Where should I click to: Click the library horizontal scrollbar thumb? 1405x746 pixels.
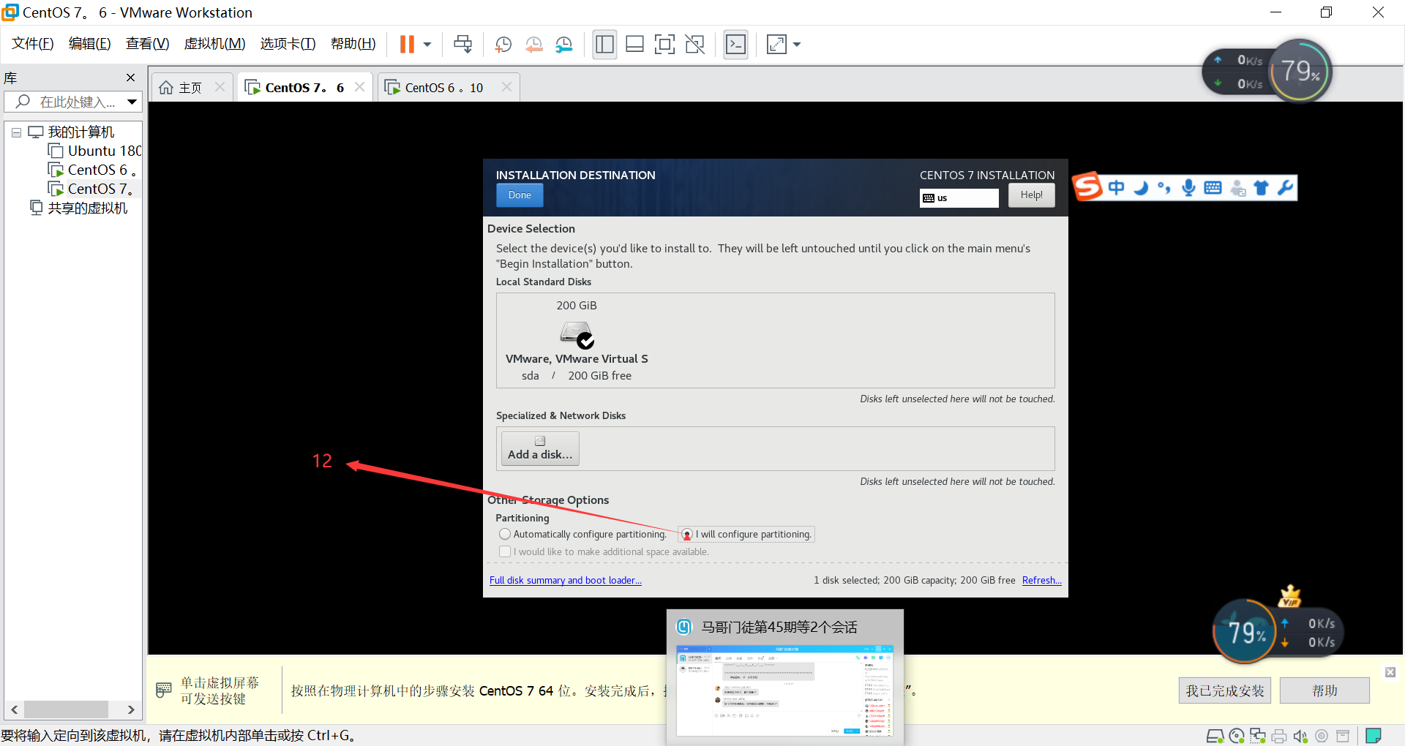click(x=66, y=709)
